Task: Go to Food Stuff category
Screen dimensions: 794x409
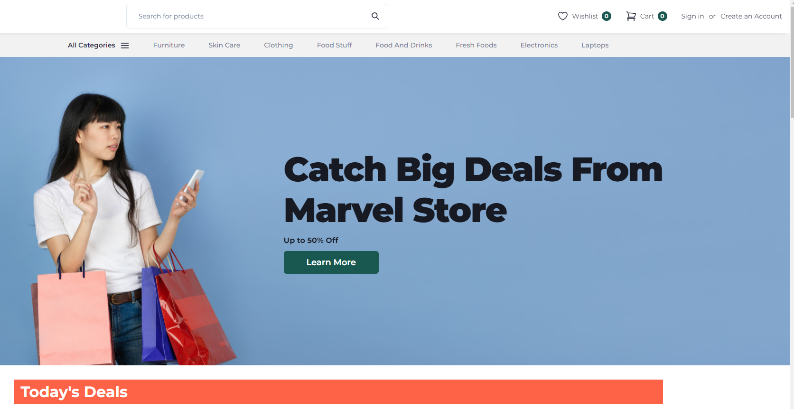Action: [x=334, y=45]
